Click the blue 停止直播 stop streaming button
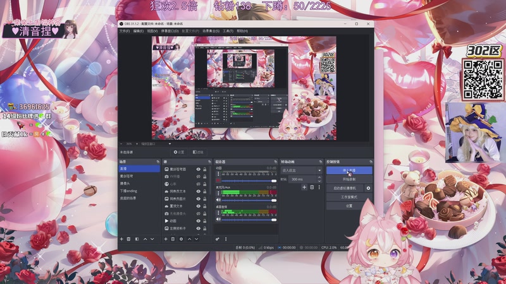The height and width of the screenshot is (284, 506). tap(349, 170)
